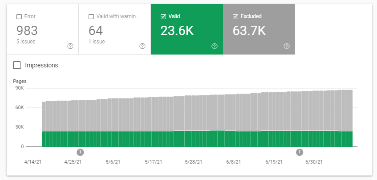
Task: Click the Impressions label text
Action: click(x=41, y=65)
